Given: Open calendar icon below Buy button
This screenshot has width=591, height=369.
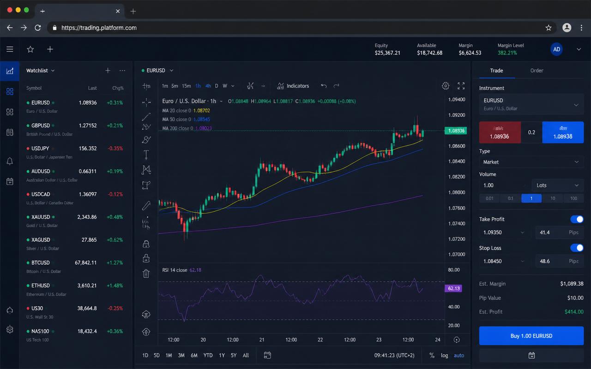Looking at the screenshot, I should tap(531, 355).
